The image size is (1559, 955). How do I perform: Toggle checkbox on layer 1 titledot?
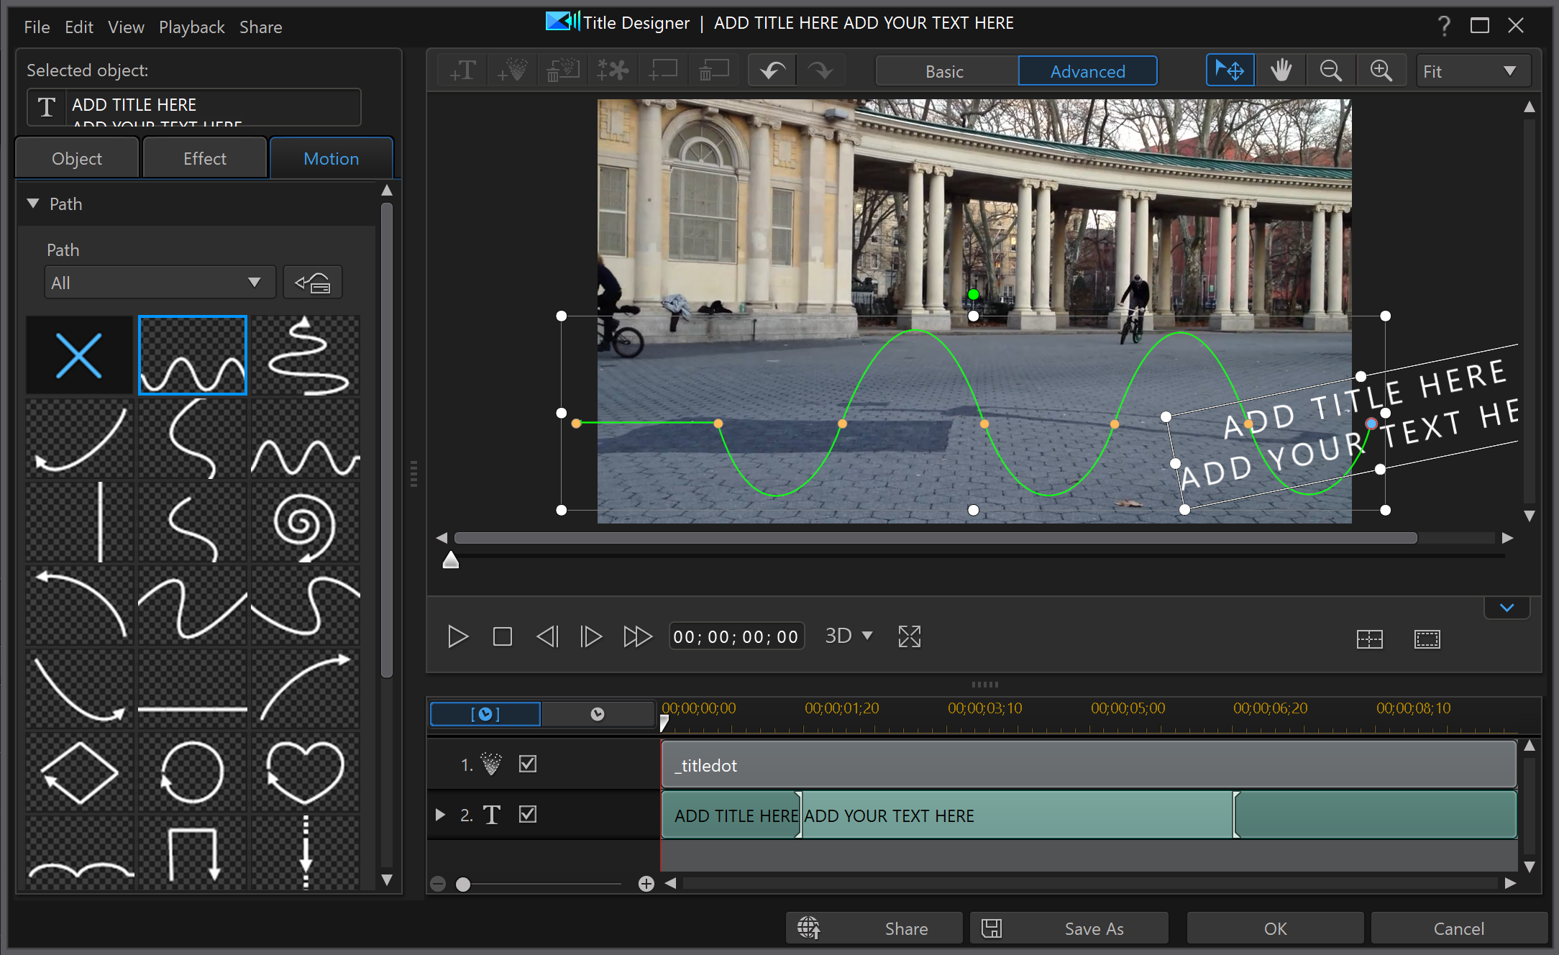click(529, 764)
